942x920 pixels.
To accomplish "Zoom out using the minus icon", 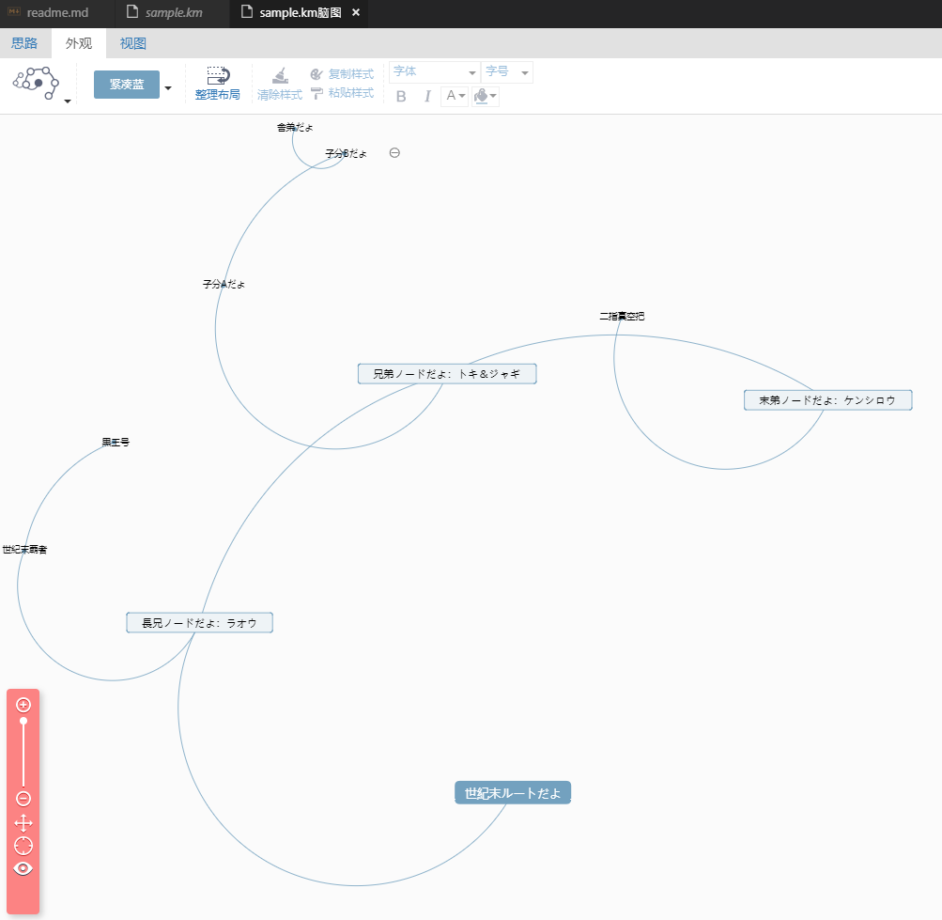I will (23, 798).
